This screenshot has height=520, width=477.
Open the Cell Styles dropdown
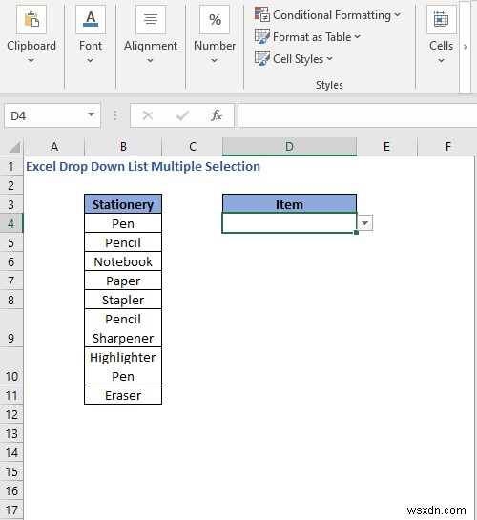tap(329, 59)
